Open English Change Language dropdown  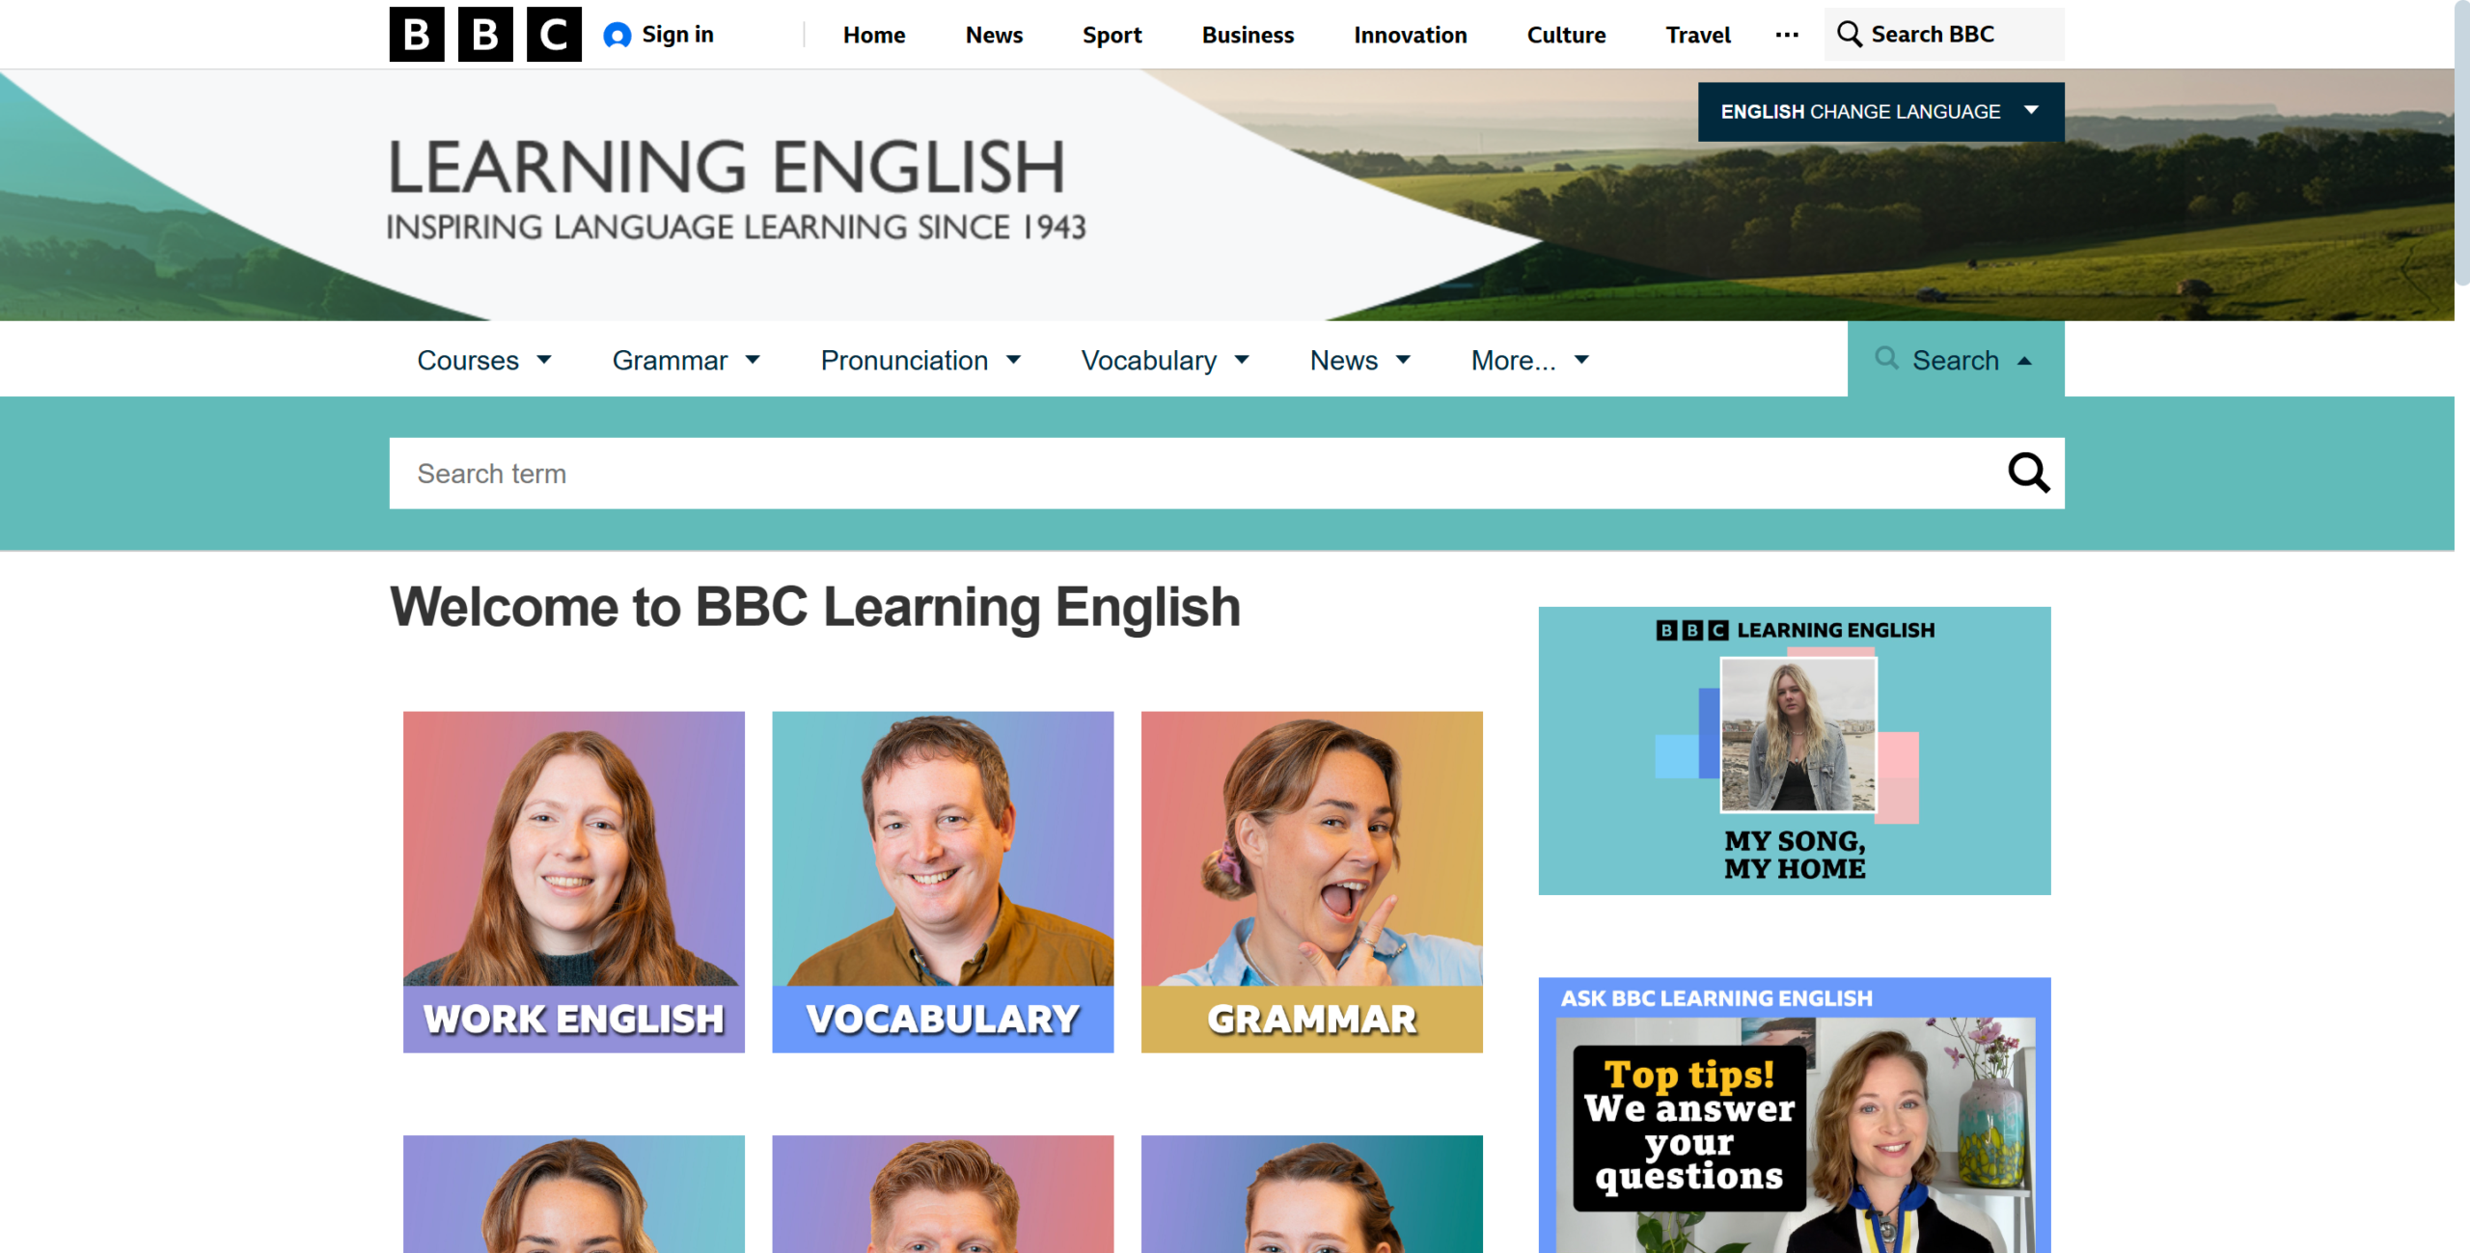point(1880,112)
